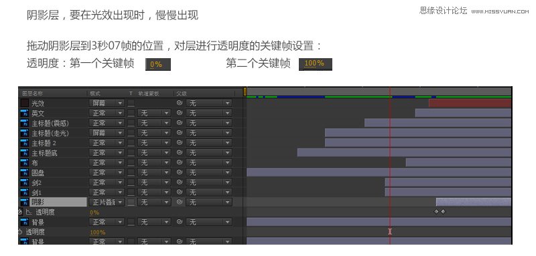Click the parent pick whip of 布 layer
This screenshot has height=256, width=536.
click(x=180, y=162)
